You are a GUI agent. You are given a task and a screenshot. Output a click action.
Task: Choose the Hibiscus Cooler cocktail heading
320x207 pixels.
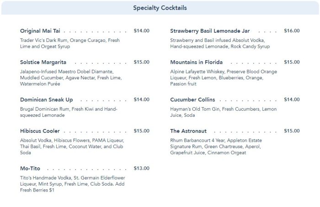[x=40, y=131]
